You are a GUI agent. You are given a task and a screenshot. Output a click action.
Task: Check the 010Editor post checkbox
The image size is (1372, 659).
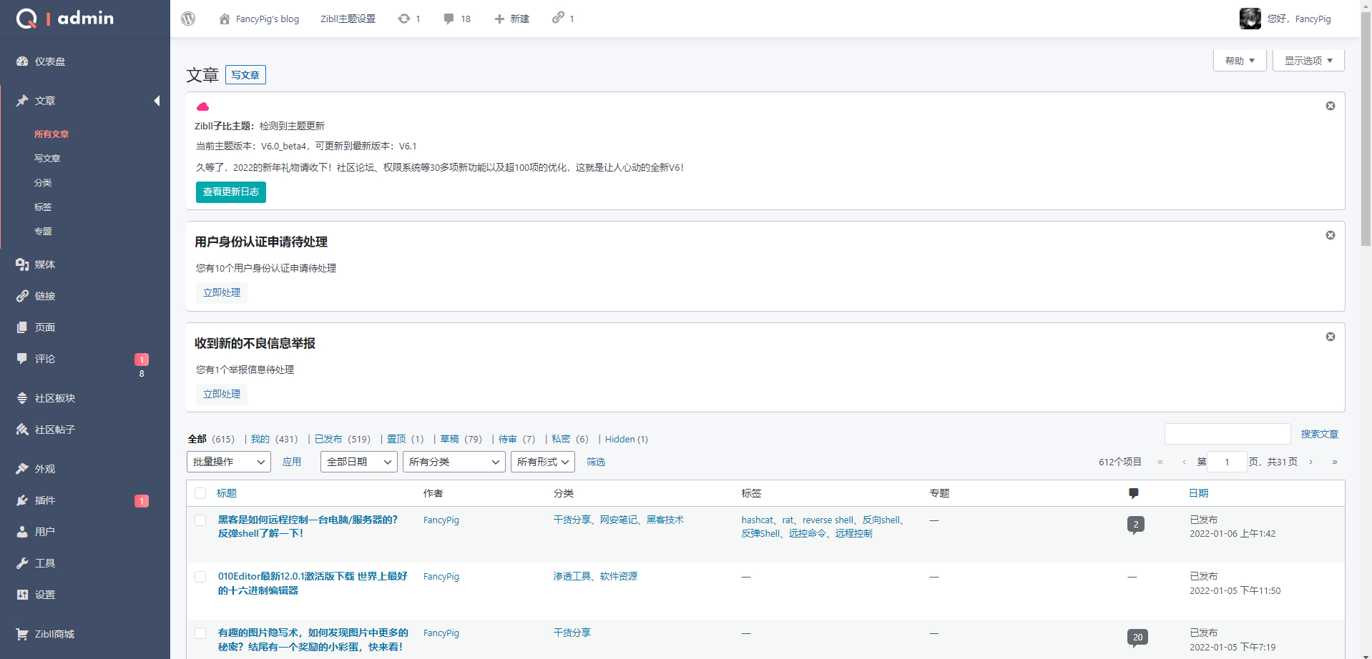(x=200, y=577)
